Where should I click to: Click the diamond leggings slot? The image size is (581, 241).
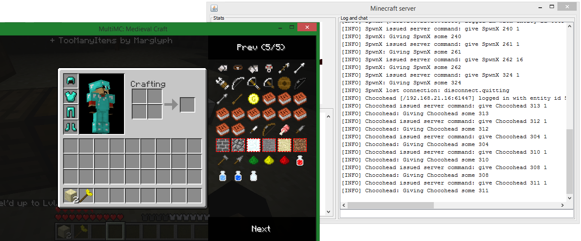(71, 112)
